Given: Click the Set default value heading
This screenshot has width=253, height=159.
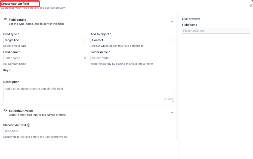Looking at the screenshot, I should click(21, 111).
